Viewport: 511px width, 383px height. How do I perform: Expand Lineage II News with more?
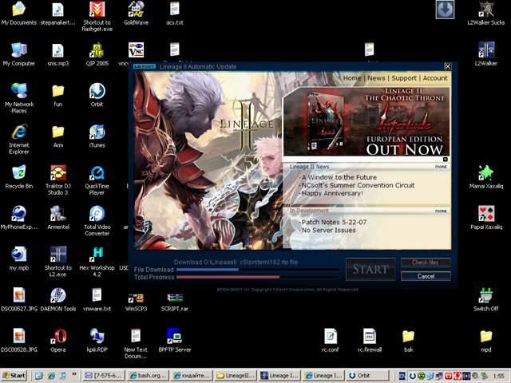tap(440, 167)
